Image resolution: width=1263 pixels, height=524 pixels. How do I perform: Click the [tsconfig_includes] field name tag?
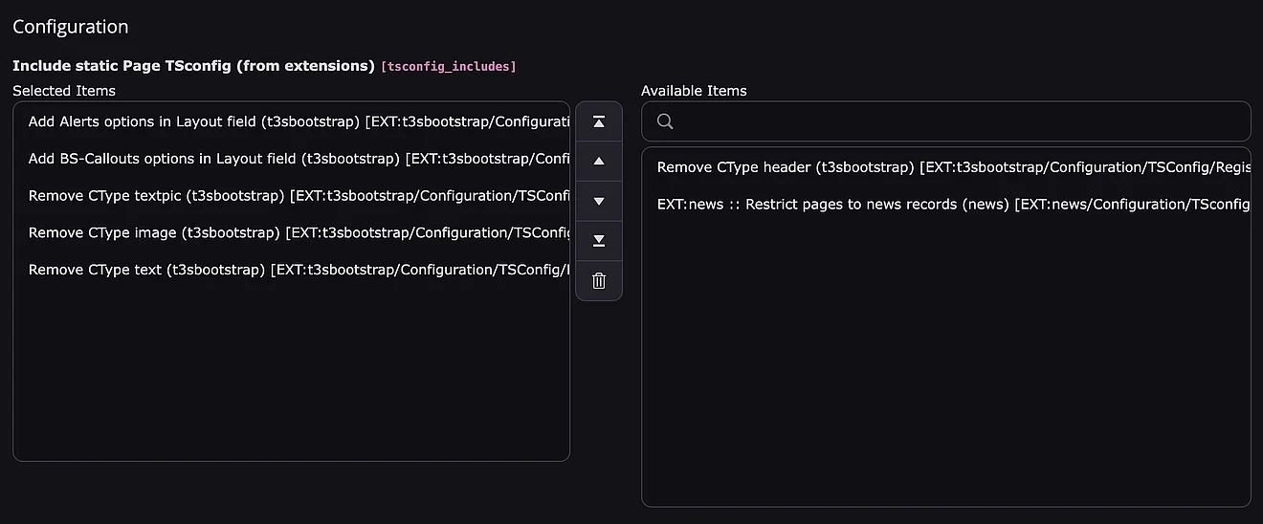pyautogui.click(x=448, y=66)
